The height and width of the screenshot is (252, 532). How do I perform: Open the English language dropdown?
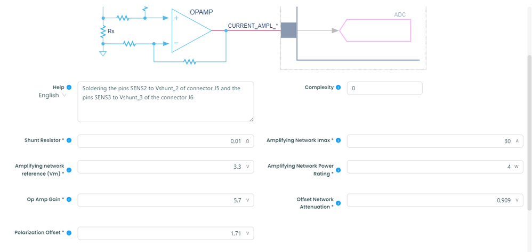[x=52, y=96]
